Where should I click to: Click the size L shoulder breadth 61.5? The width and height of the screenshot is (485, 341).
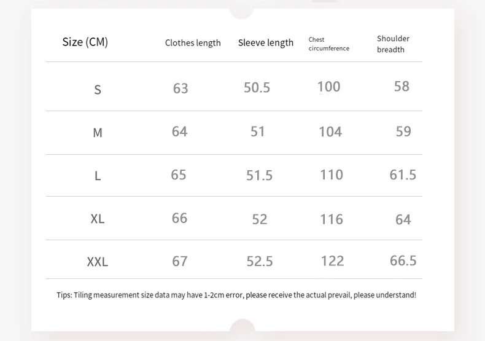[x=403, y=175]
